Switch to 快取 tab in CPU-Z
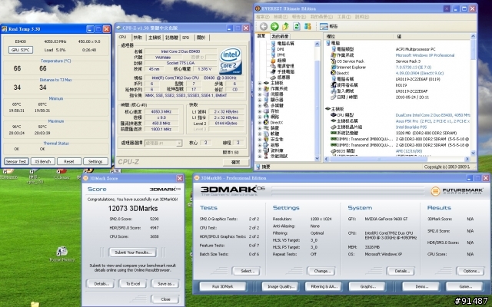 coord(138,38)
